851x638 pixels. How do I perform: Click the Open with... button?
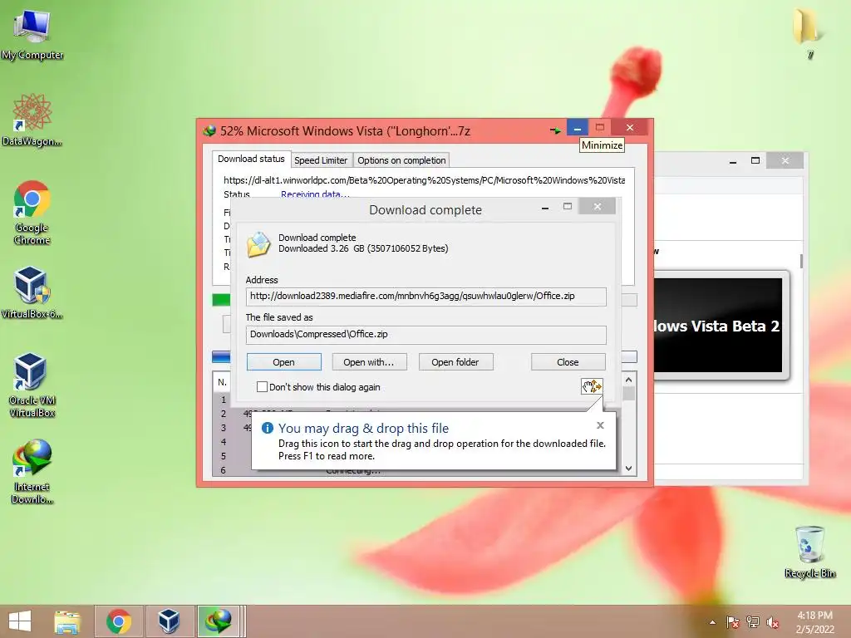click(x=369, y=362)
